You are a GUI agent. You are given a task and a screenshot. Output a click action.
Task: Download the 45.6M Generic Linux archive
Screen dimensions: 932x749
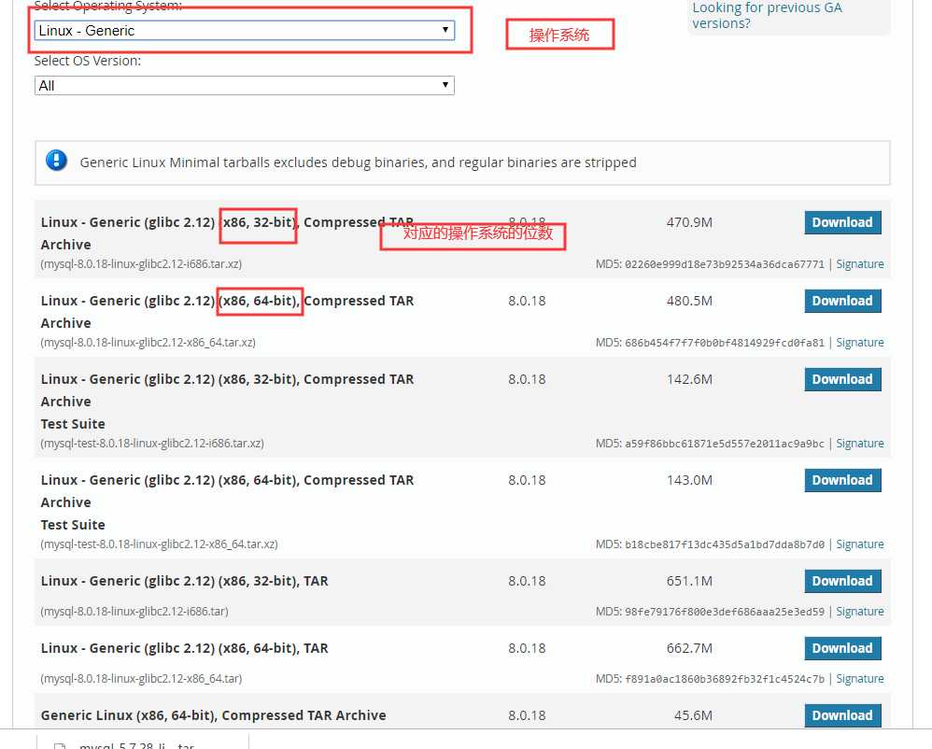pos(842,715)
